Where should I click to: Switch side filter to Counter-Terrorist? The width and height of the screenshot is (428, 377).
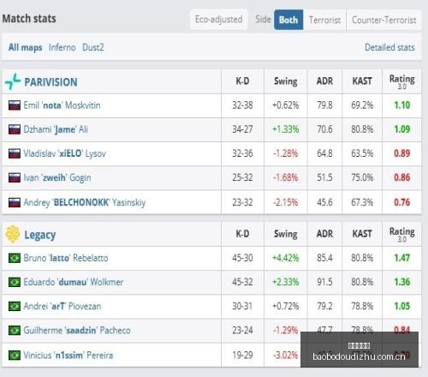point(383,20)
